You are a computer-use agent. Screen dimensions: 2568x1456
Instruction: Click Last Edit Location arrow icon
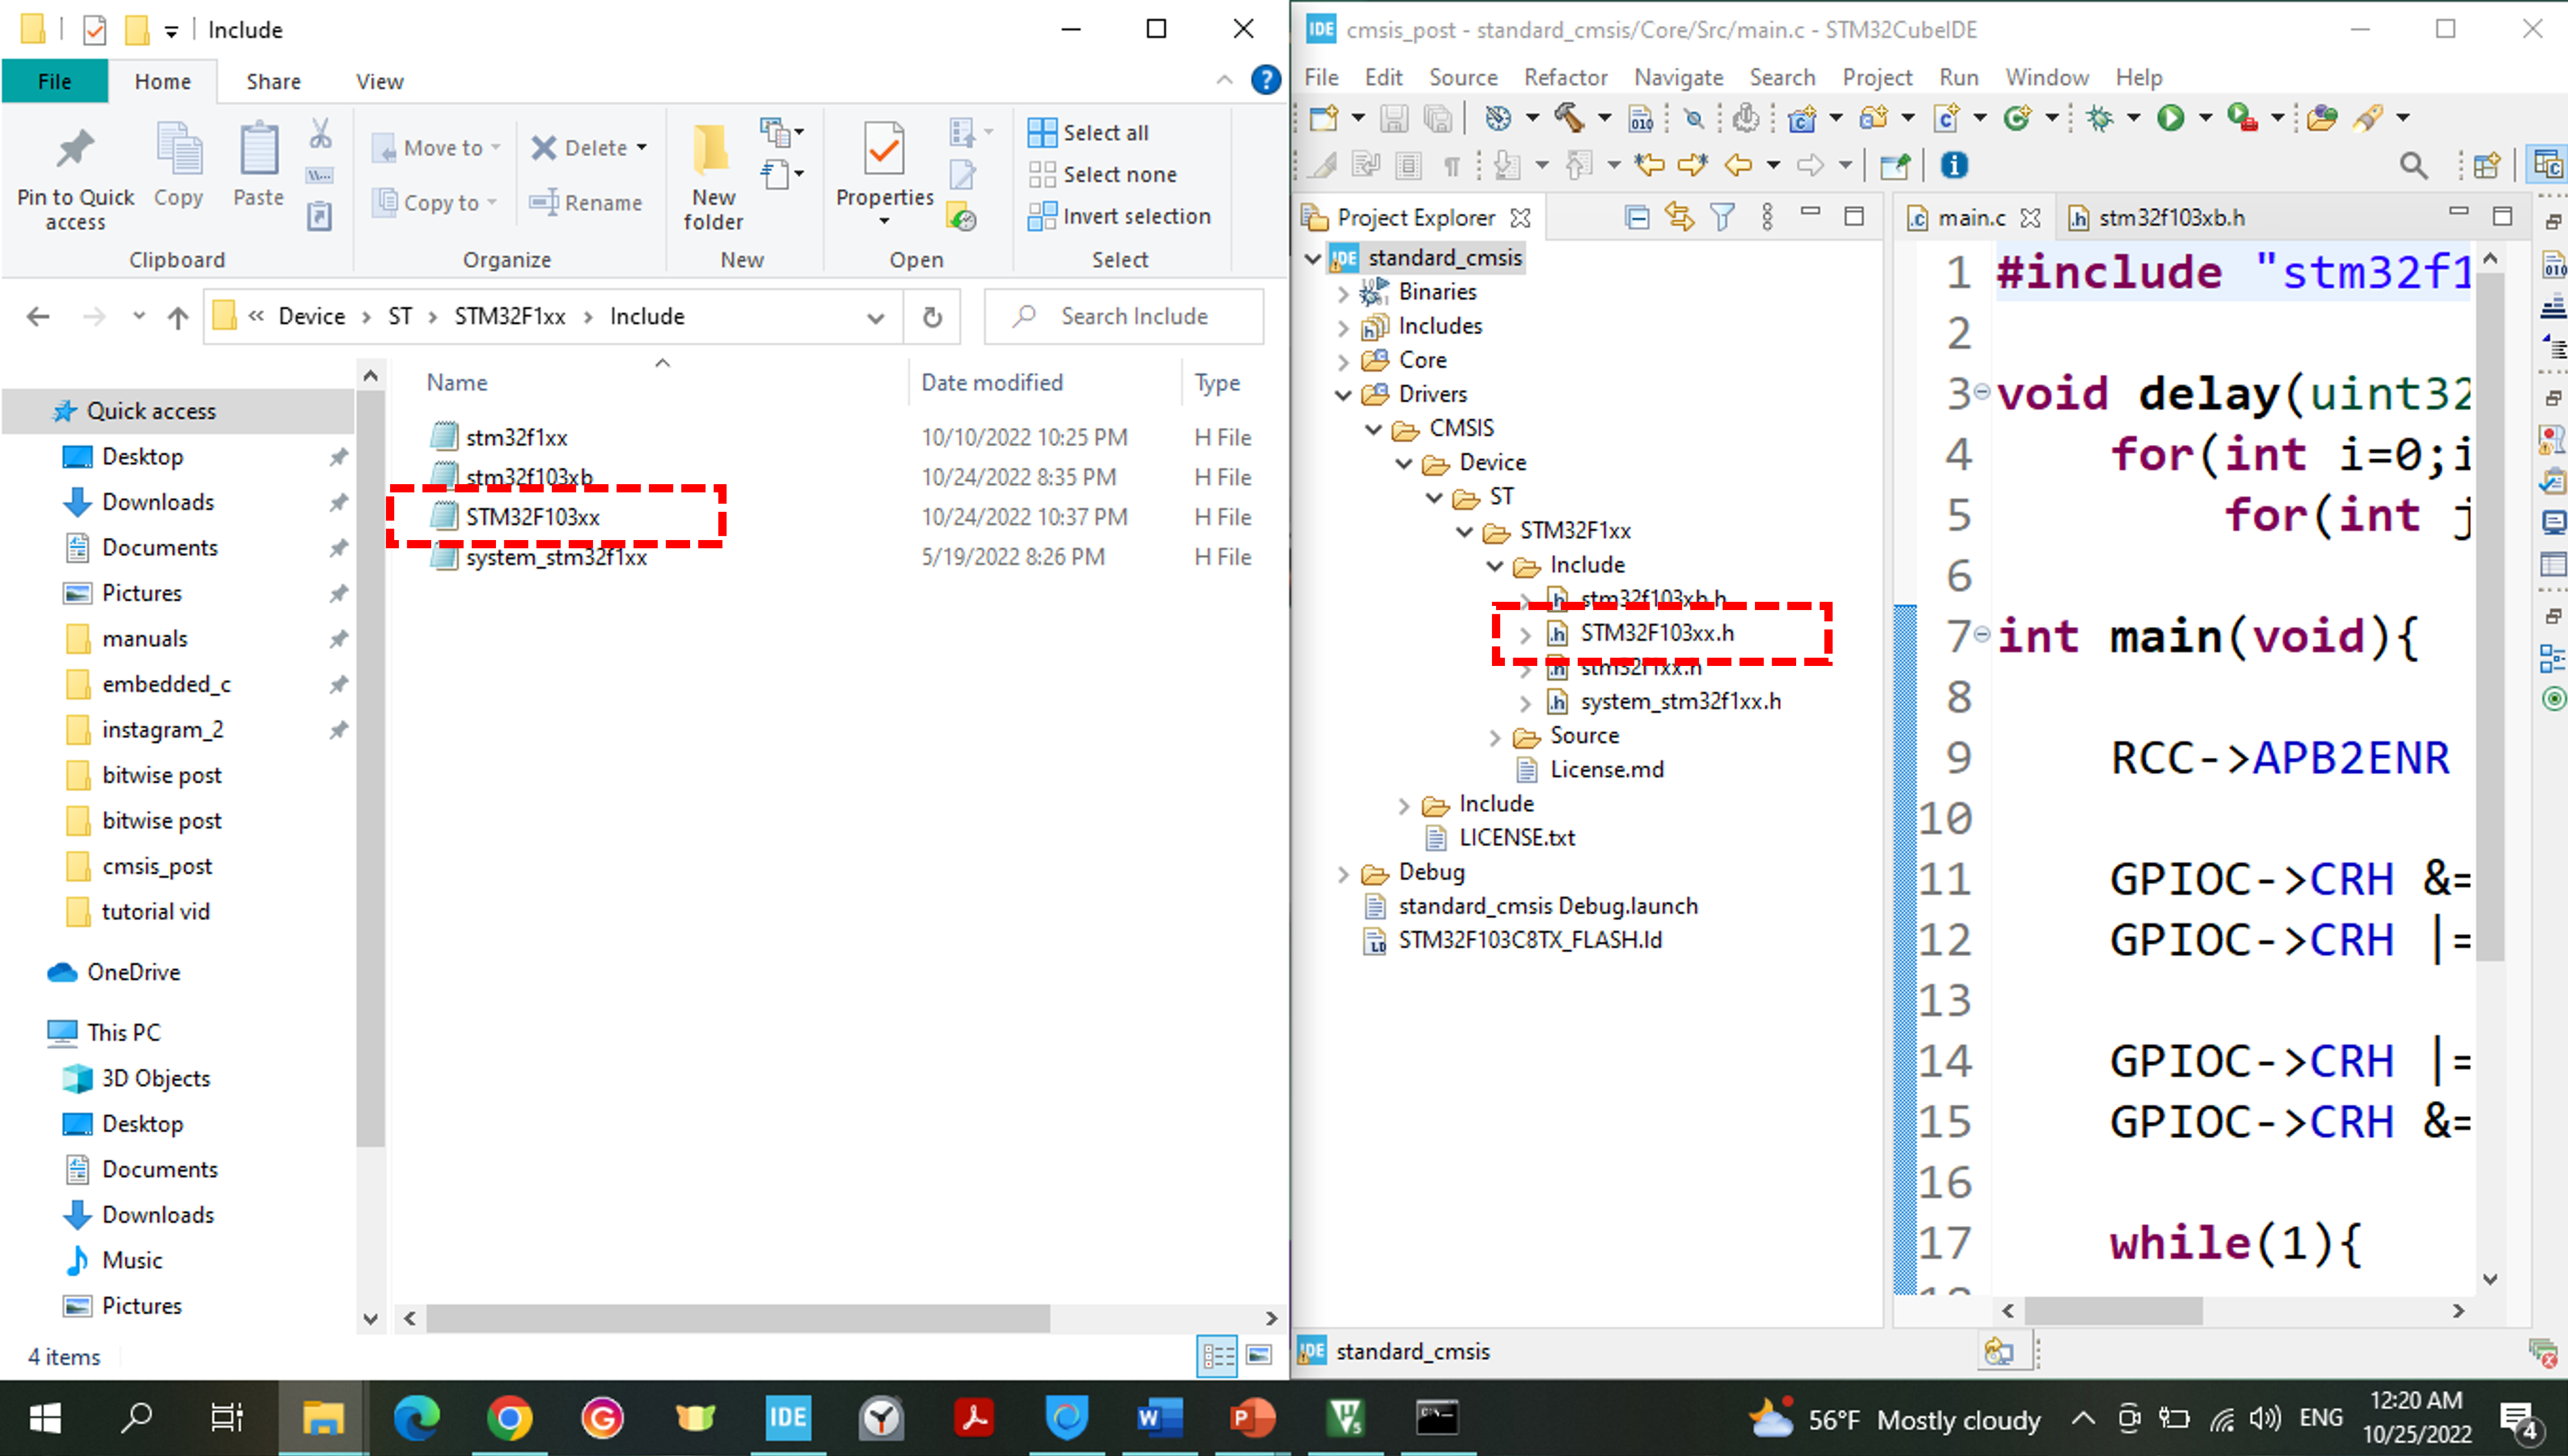(x=1649, y=165)
